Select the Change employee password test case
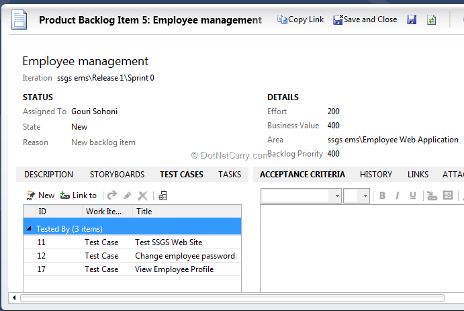Image resolution: width=464 pixels, height=311 pixels. (185, 256)
